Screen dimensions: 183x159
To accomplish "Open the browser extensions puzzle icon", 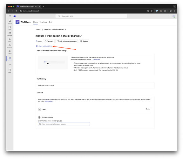I will pyautogui.click(x=165, y=11).
